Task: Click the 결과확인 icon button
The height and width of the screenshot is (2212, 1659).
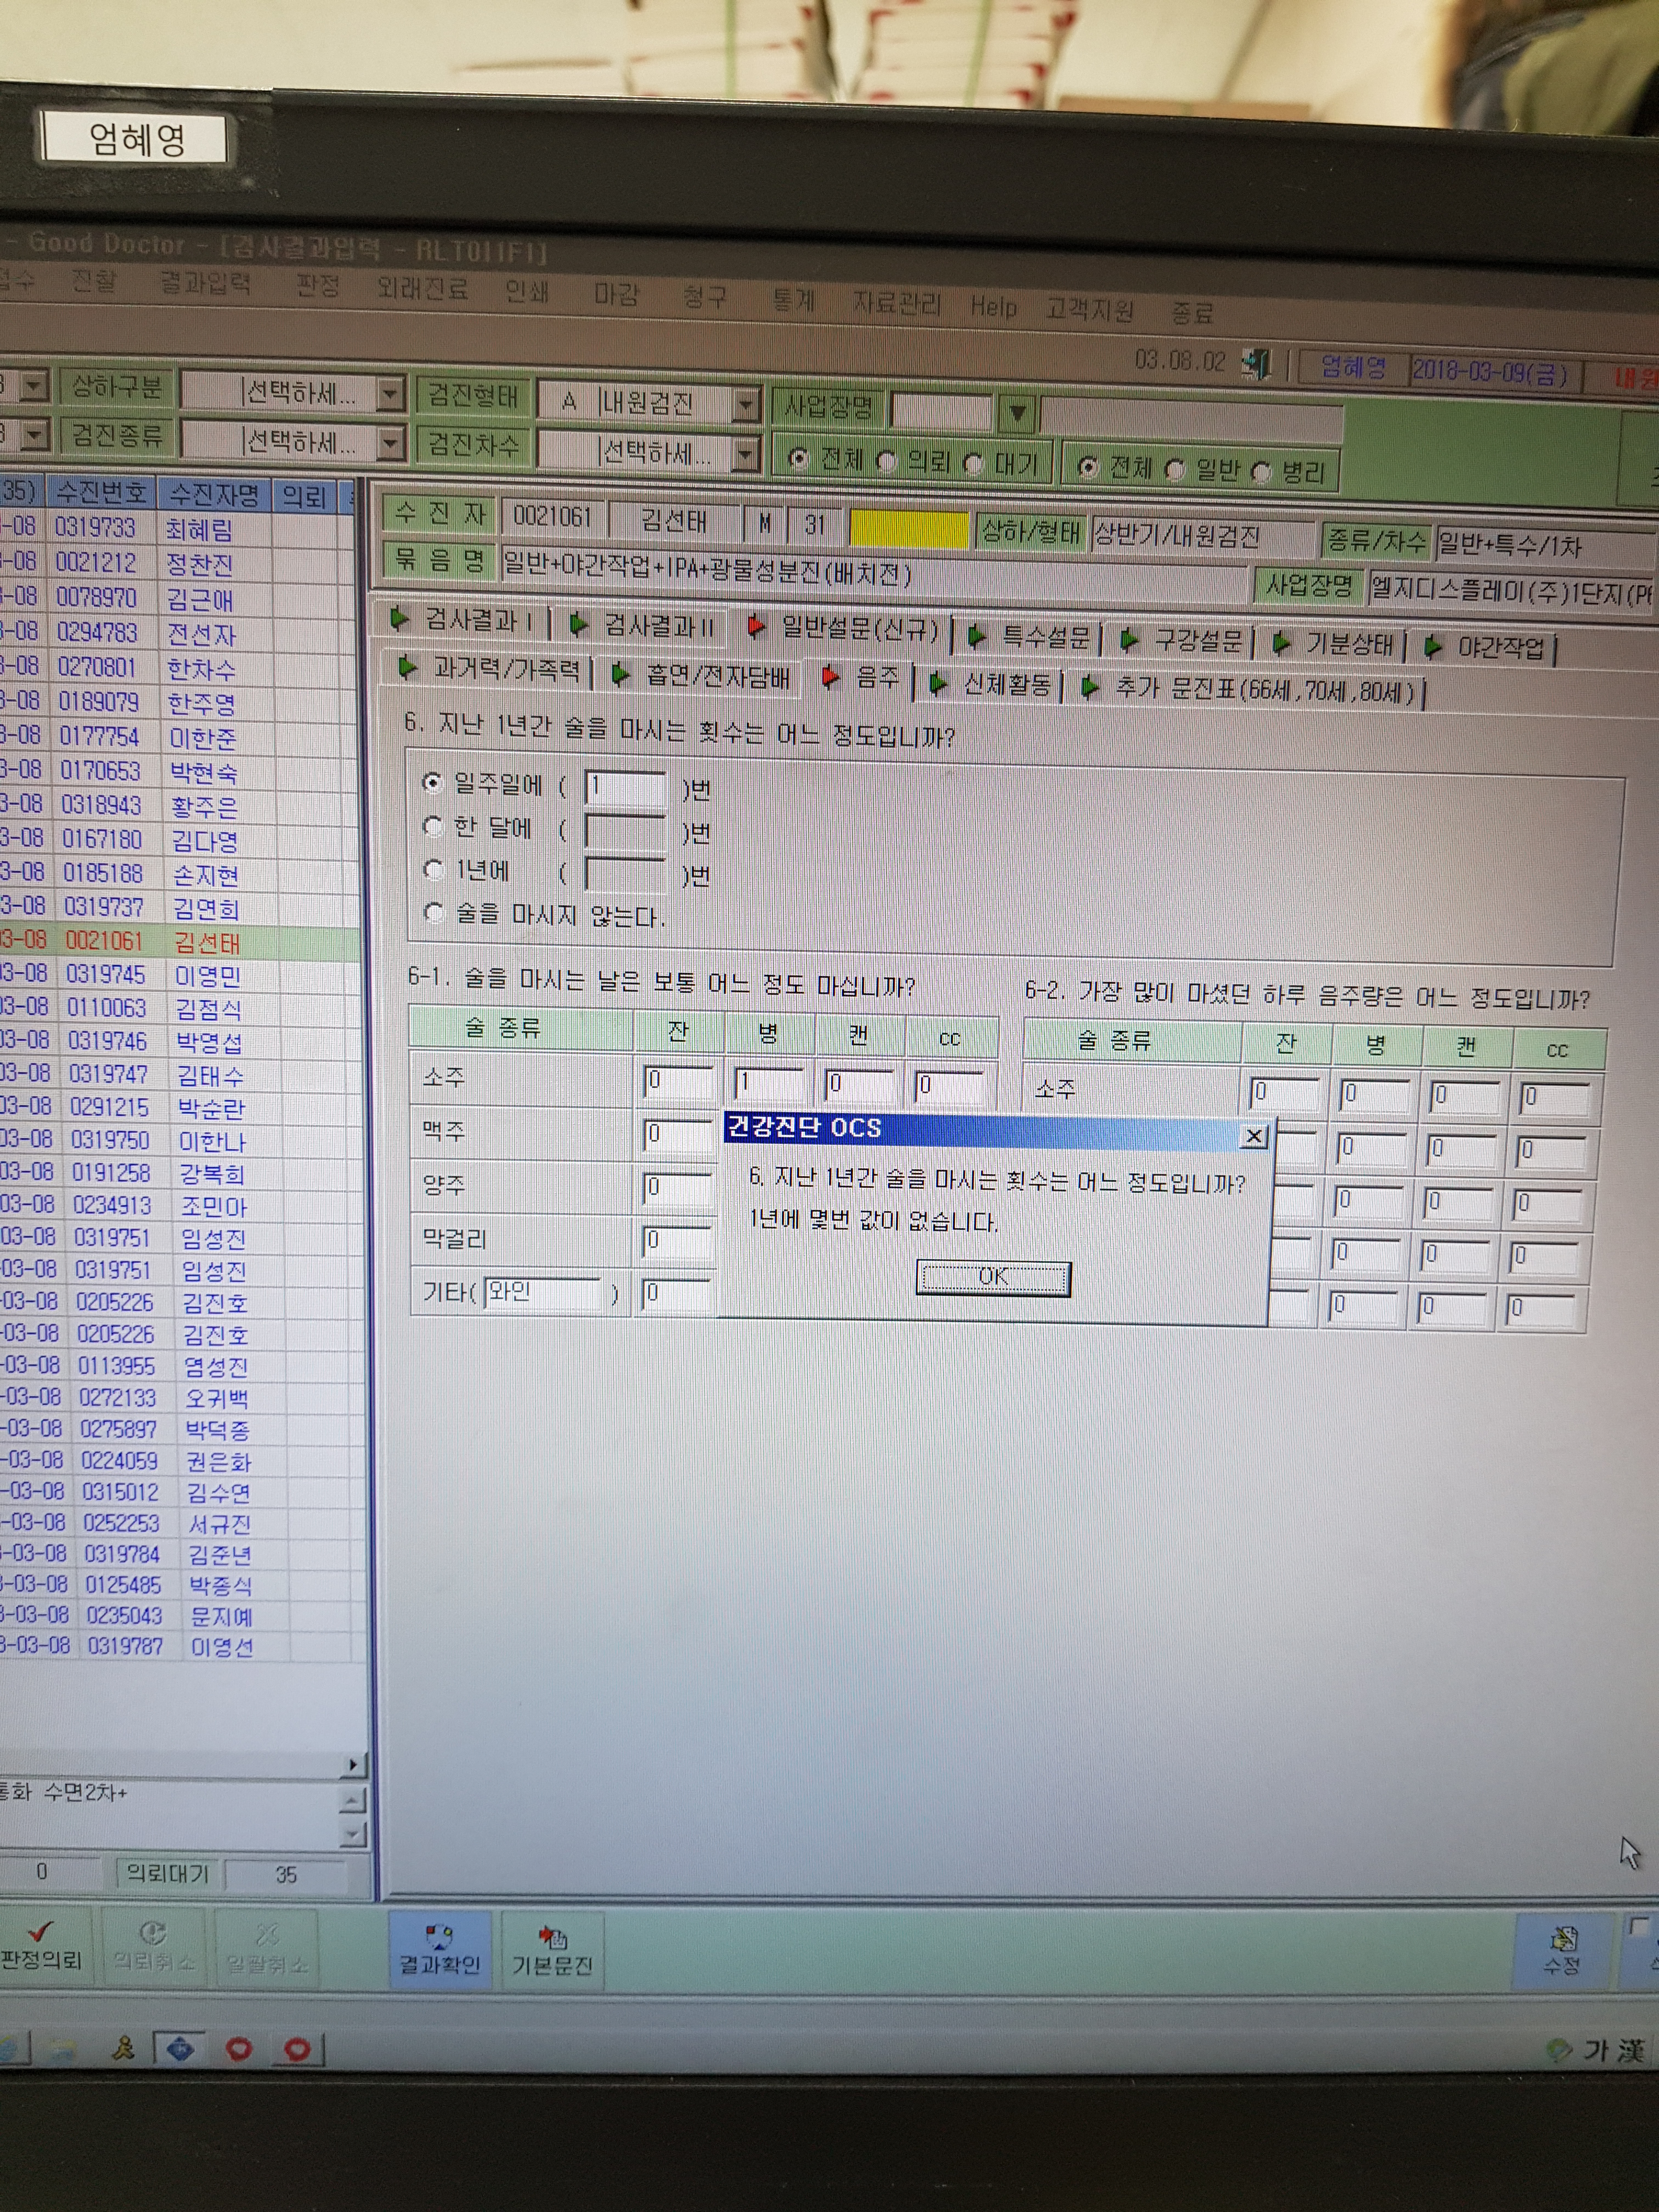Action: pyautogui.click(x=439, y=1949)
